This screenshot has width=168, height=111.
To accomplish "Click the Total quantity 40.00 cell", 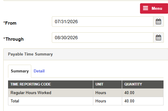I will point(143,101).
